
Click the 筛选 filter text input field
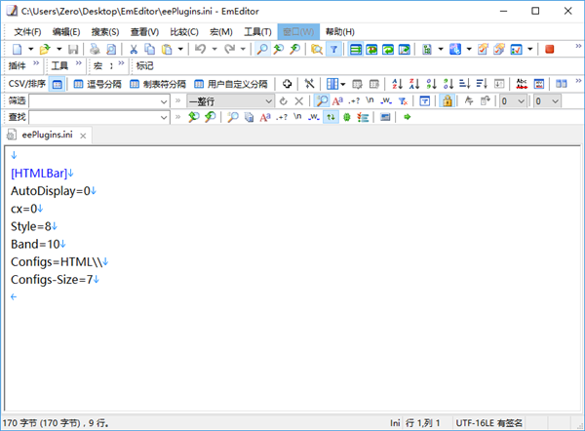click(95, 101)
